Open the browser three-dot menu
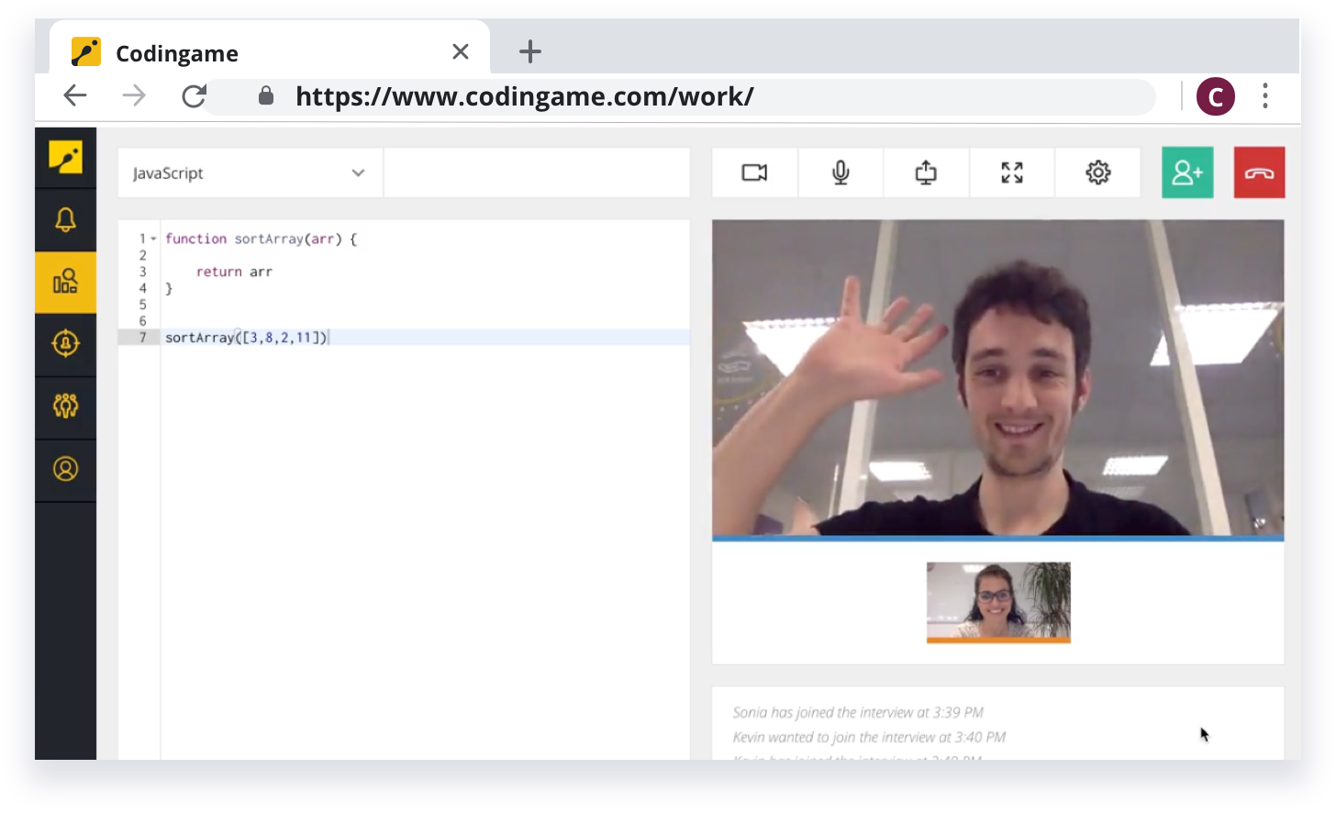 (x=1265, y=96)
